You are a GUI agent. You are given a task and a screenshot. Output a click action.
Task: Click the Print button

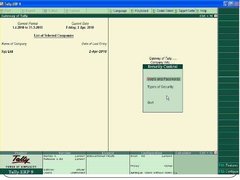click(10, 11)
